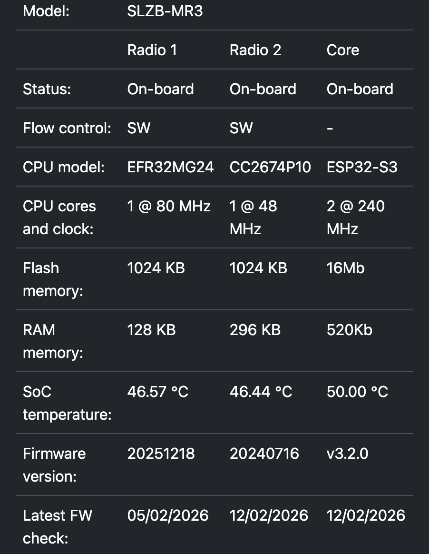This screenshot has height=554, width=429.
Task: Click the Radio 1 firmware version 20251218
Action: [x=161, y=454]
